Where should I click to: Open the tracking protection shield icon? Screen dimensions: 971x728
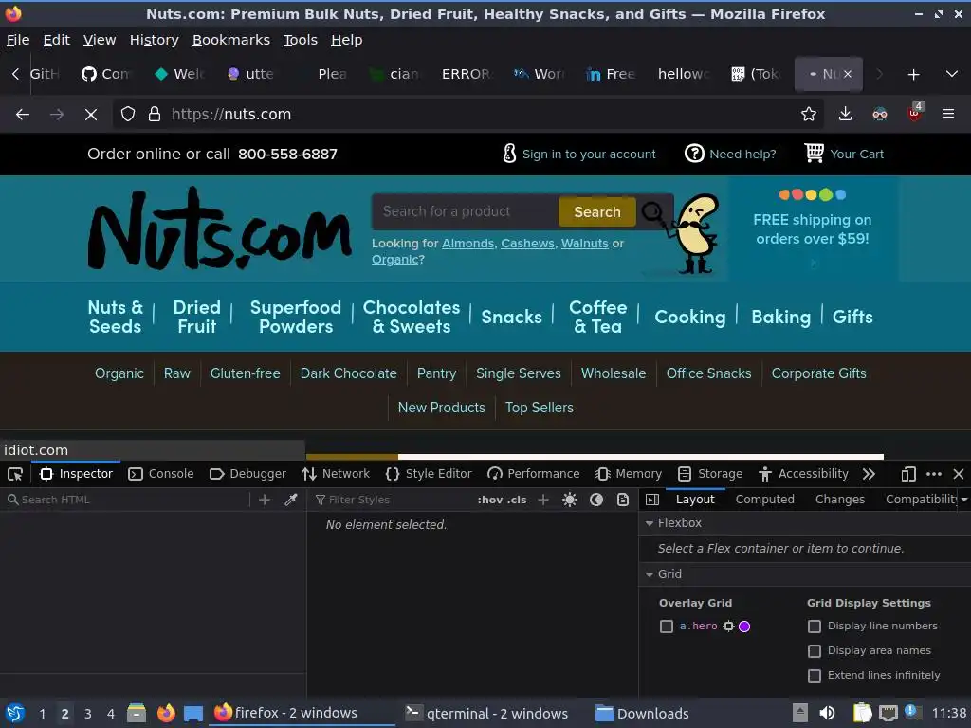click(128, 114)
